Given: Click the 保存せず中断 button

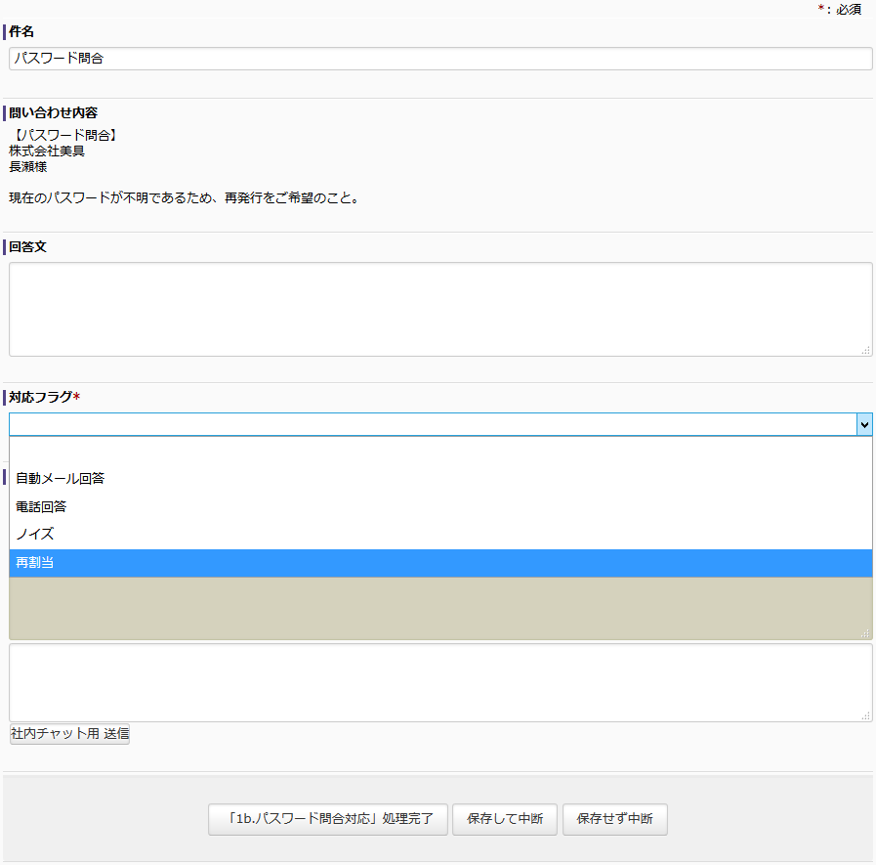Looking at the screenshot, I should click(614, 819).
